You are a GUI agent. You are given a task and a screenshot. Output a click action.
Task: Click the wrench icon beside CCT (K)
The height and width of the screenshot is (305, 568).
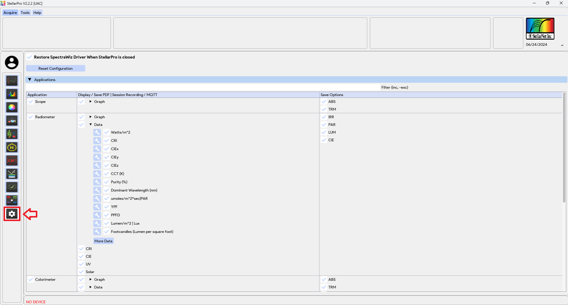(97, 173)
